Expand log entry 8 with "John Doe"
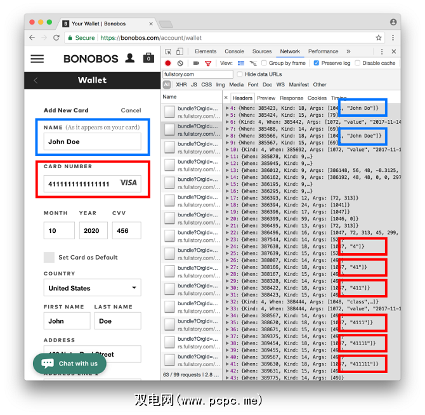 click(228, 136)
